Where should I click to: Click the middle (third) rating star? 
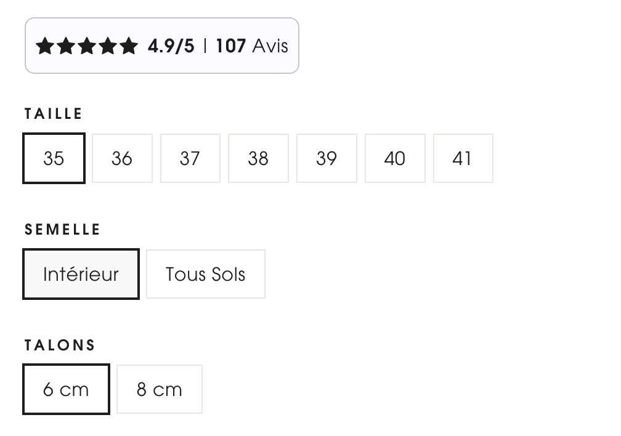point(87,46)
